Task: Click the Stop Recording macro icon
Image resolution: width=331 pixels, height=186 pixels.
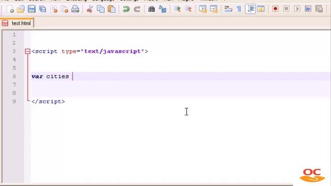Action: [x=286, y=9]
